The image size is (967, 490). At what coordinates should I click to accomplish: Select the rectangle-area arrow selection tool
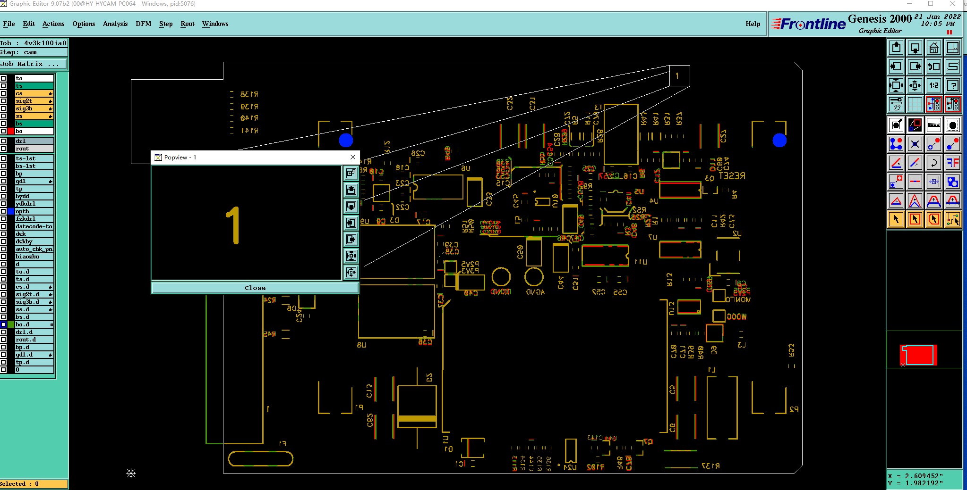pos(915,219)
